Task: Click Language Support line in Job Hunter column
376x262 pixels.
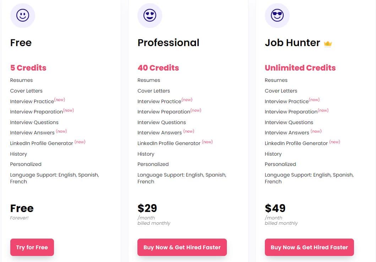Action: pos(309,178)
